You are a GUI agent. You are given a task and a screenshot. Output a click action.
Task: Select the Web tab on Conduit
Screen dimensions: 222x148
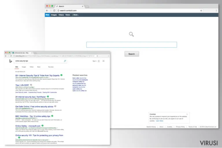click(x=47, y=15)
